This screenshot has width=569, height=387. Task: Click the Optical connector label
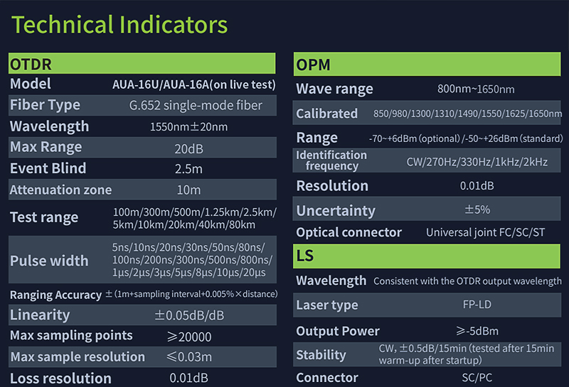349,232
